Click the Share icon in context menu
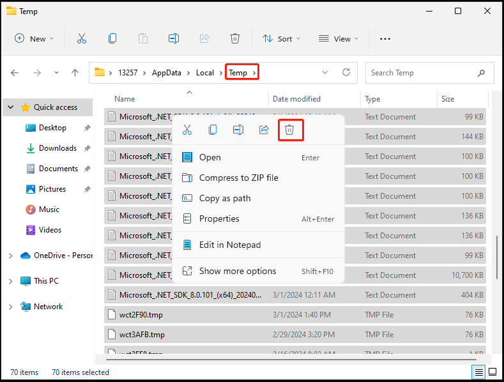504x382 pixels. click(264, 130)
